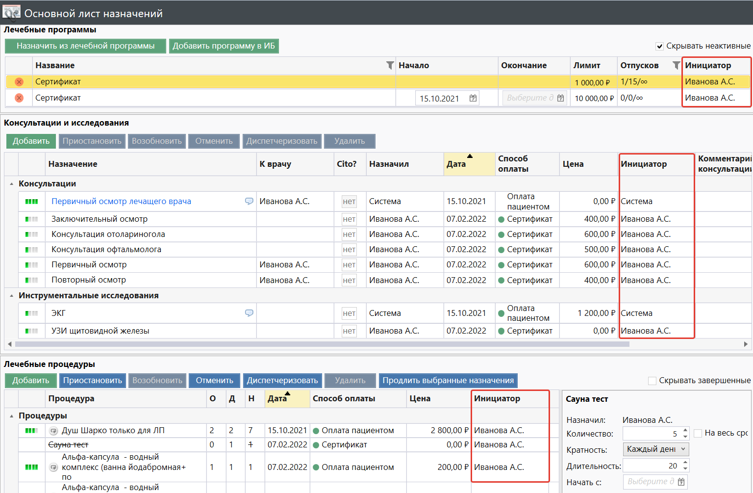The height and width of the screenshot is (493, 753).
Task: Enable Скрывать завершенные checkbox
Action: coord(652,381)
